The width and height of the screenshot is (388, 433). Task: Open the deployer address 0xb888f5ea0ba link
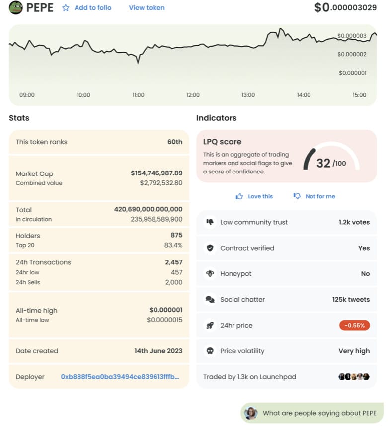pyautogui.click(x=120, y=377)
